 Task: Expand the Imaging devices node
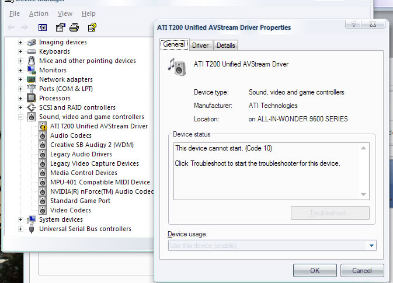click(21, 42)
